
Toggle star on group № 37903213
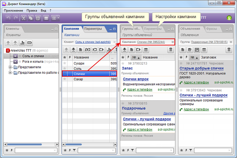[x=123, y=63]
